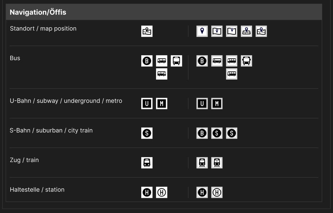Select the circled S S-Bahn icon
Screen dimensions: 333x213
(147, 133)
